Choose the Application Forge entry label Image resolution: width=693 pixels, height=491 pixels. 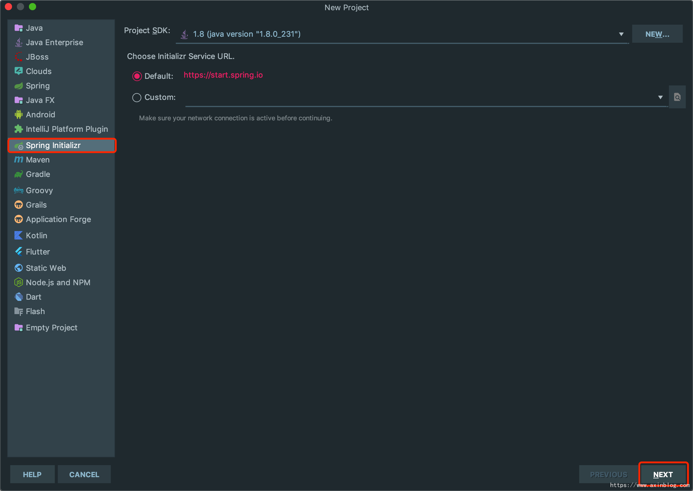click(x=58, y=220)
